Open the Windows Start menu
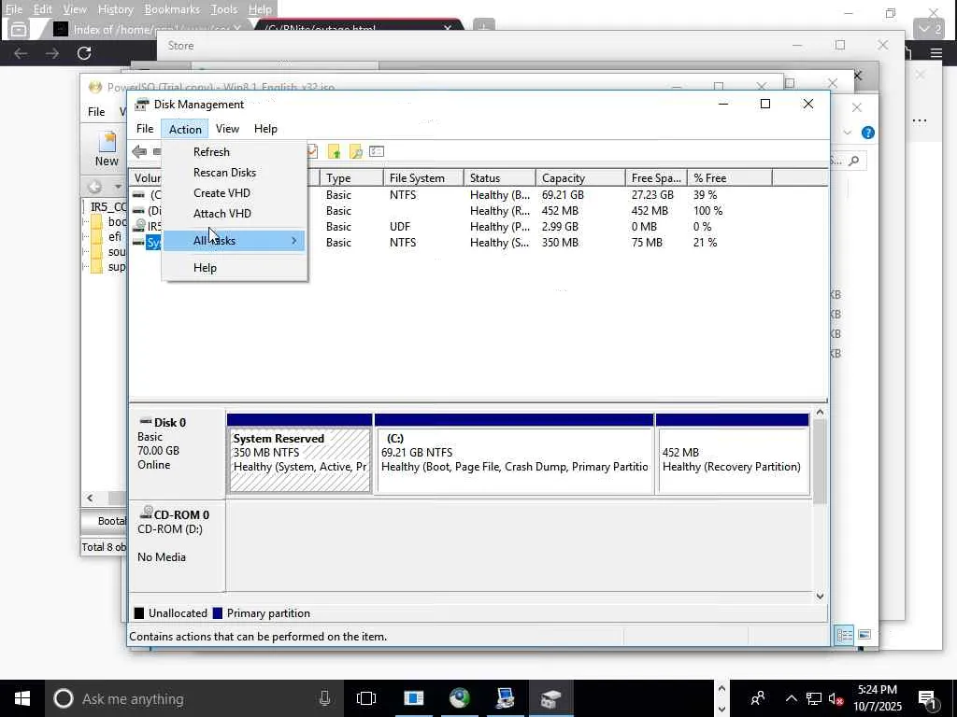This screenshot has width=957, height=717. coord(22,698)
